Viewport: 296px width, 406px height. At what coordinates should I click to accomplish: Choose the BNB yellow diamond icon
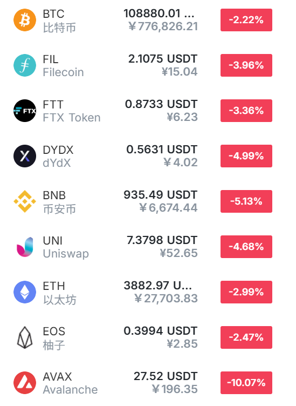pos(25,201)
